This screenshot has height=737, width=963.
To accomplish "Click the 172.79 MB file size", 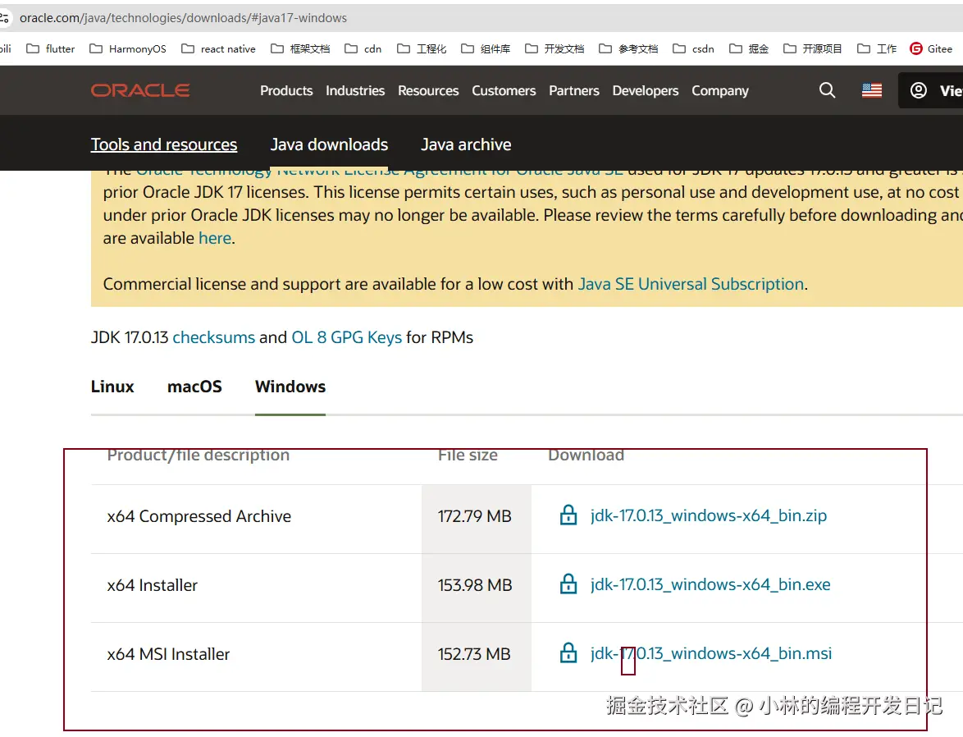I will tap(474, 516).
